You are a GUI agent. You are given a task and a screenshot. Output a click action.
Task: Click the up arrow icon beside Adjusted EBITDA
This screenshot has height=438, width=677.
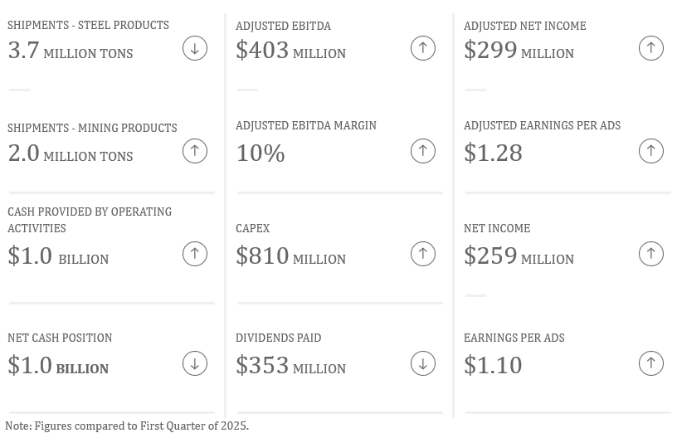click(423, 48)
